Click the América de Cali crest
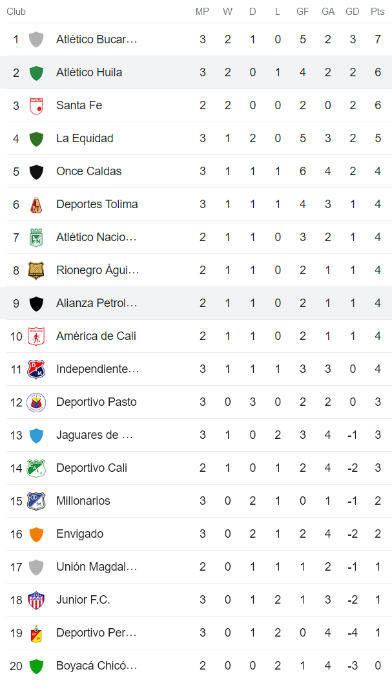This screenshot has width=392, height=687. click(37, 336)
